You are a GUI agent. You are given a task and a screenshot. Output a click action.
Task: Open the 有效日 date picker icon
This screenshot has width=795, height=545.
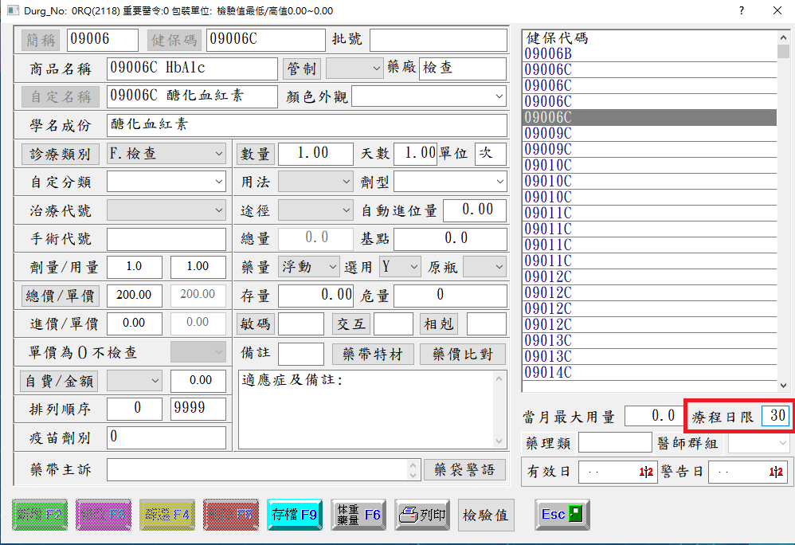(645, 472)
